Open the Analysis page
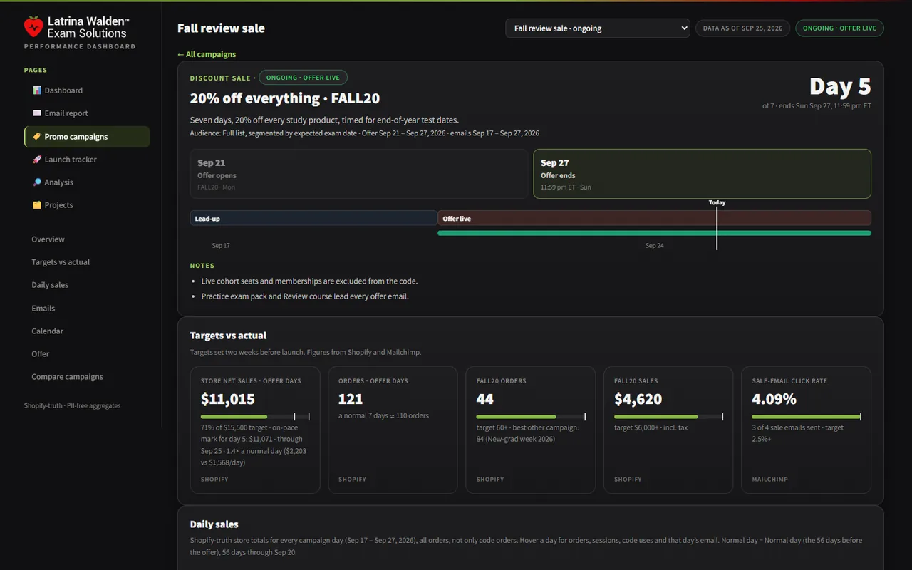Screen dimensions: 912x570 click(87, 182)
